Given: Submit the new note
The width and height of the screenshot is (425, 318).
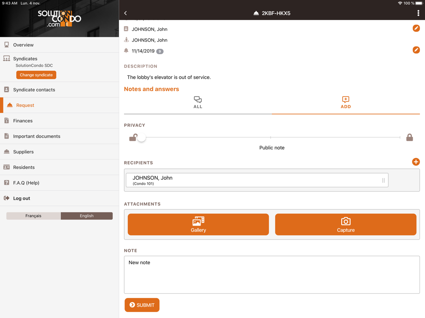Looking at the screenshot, I should click(142, 305).
